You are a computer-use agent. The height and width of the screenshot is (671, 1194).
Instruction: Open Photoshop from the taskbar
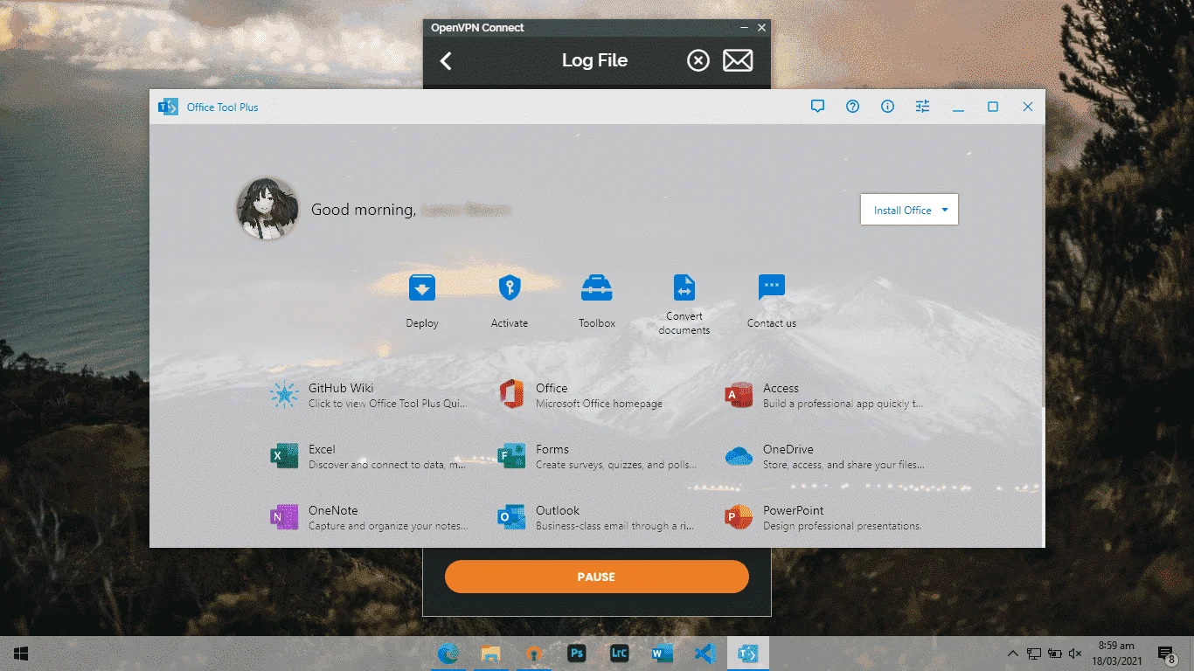click(576, 654)
